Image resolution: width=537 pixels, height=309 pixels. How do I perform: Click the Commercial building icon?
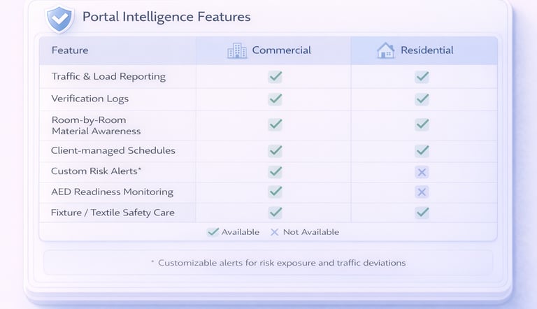[x=237, y=51]
